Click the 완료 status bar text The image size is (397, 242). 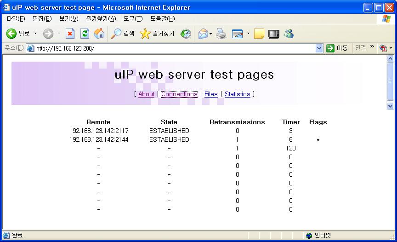(17, 236)
